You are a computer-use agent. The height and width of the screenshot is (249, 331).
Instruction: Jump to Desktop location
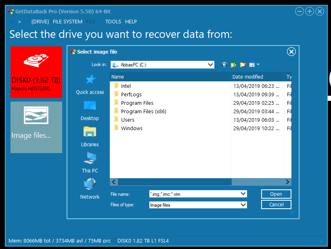(90, 111)
